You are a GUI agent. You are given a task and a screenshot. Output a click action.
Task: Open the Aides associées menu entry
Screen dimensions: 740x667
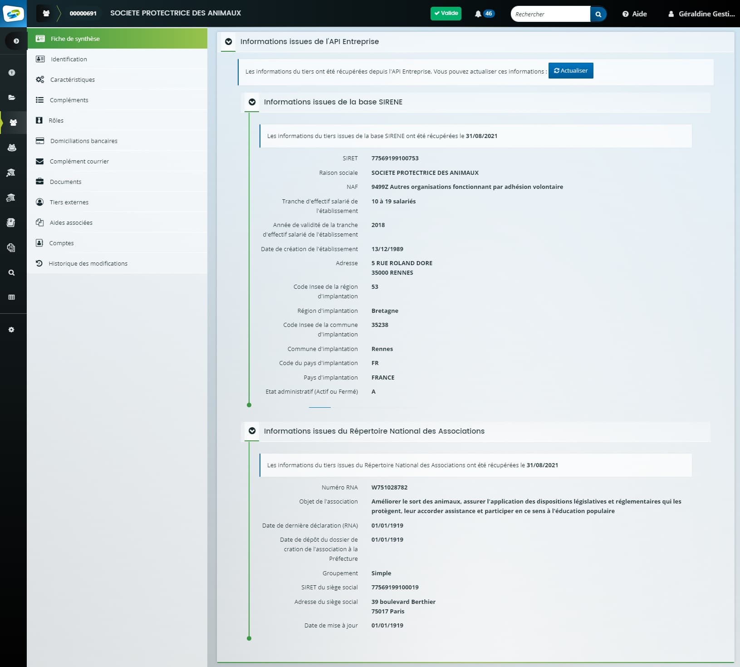(117, 222)
